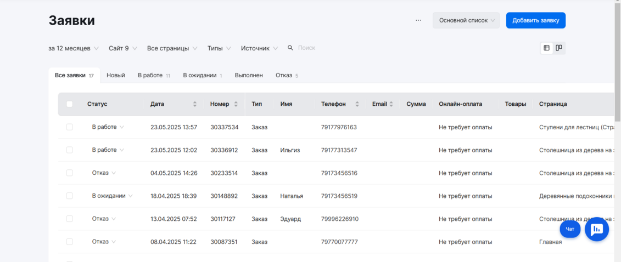Click order number 30337534

pyautogui.click(x=225, y=127)
